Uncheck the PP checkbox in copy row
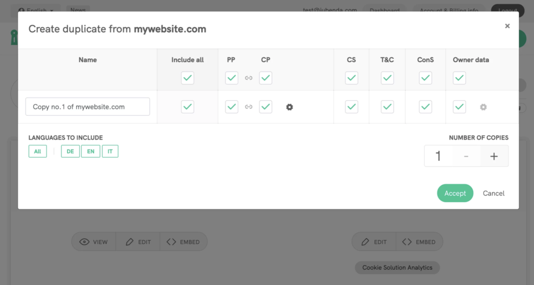 tap(232, 106)
